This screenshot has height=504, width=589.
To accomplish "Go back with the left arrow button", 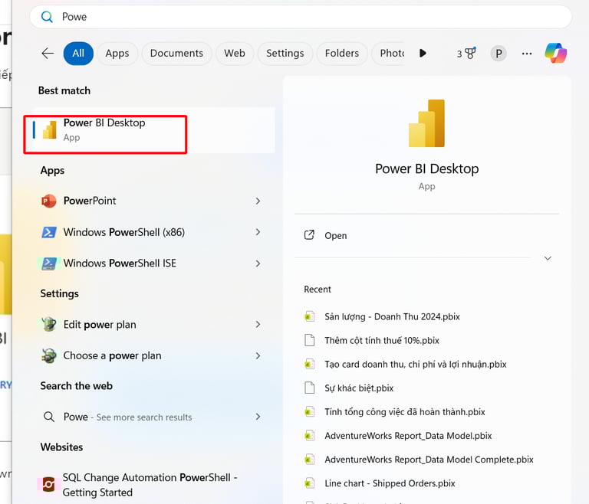I will [48, 54].
